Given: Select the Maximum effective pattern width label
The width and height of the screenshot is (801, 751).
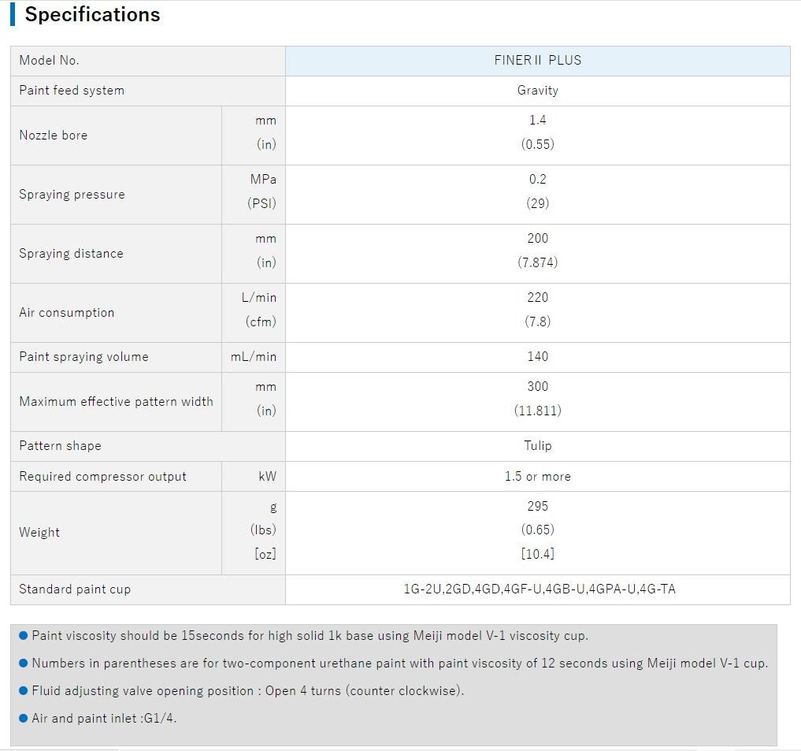Looking at the screenshot, I should point(116,402).
